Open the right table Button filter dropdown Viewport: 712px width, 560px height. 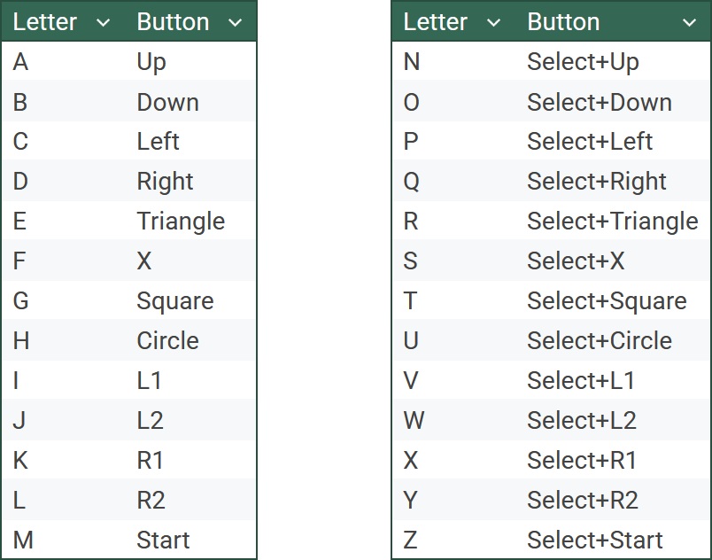690,23
